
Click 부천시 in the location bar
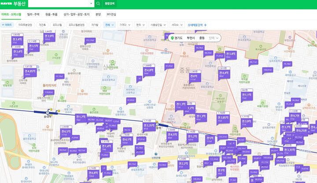(x=191, y=38)
